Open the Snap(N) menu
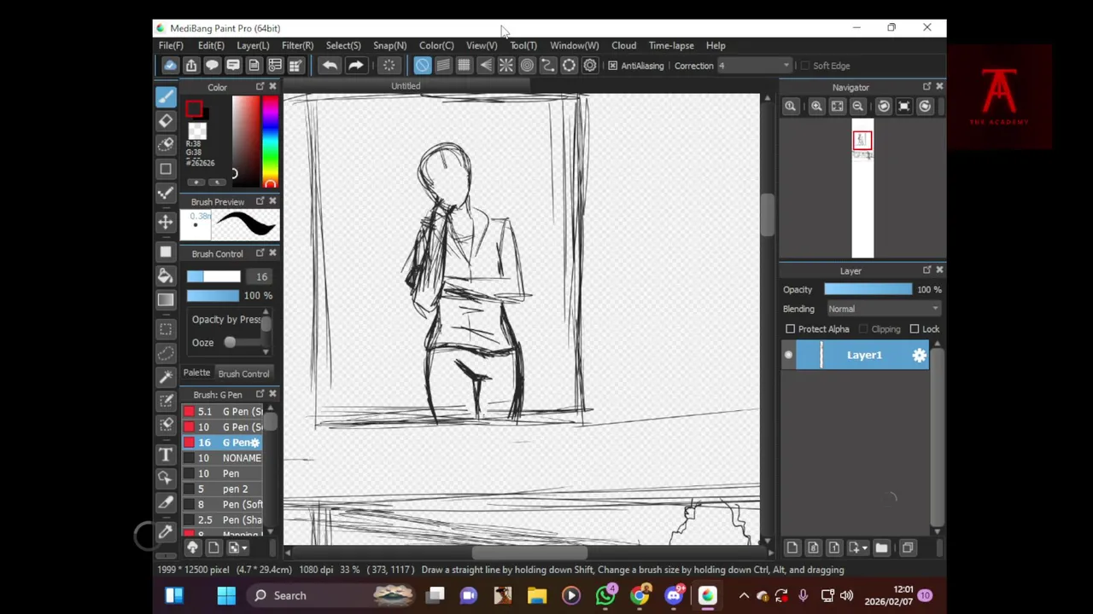Image resolution: width=1093 pixels, height=614 pixels. (389, 45)
